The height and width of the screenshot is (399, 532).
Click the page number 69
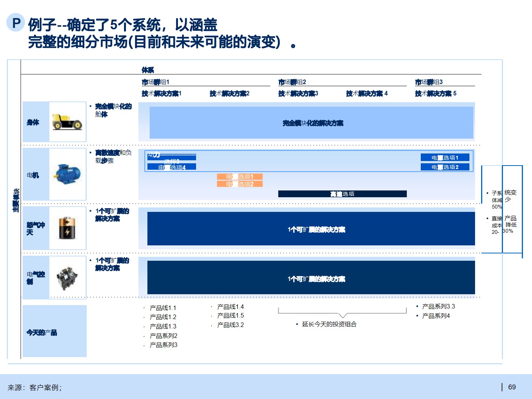(x=512, y=387)
